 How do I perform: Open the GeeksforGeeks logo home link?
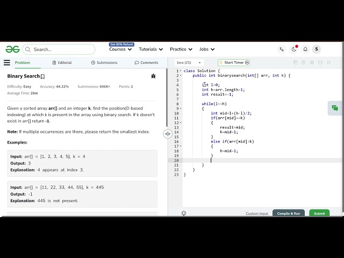12,49
